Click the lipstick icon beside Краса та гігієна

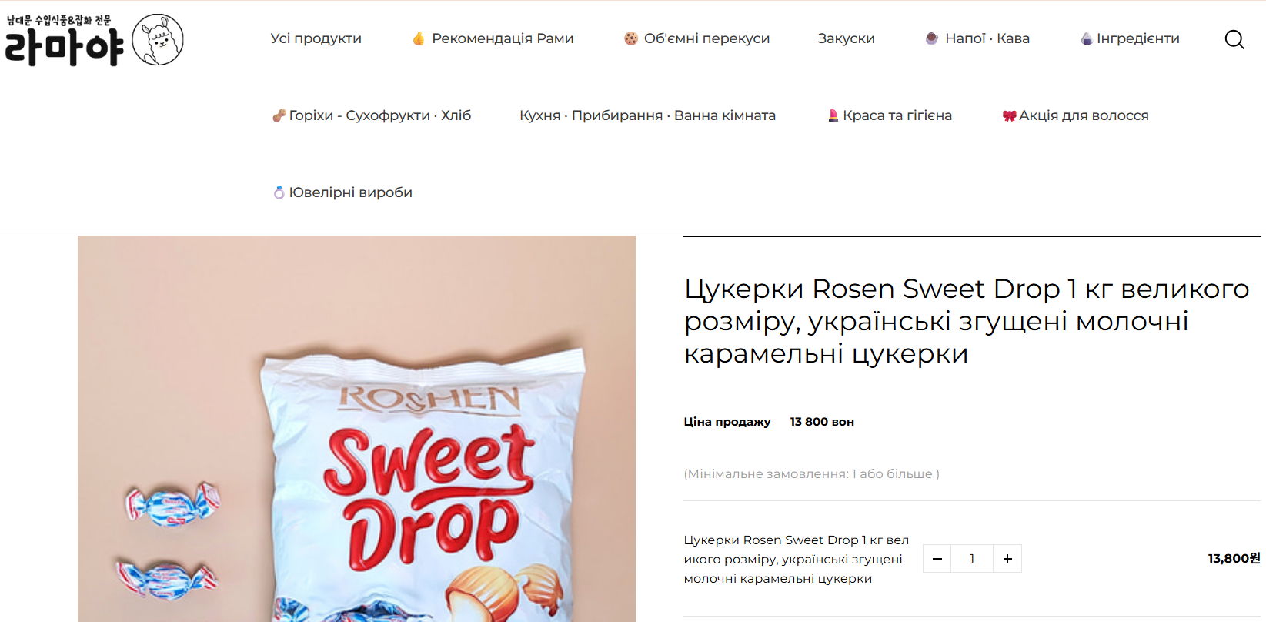coord(833,115)
